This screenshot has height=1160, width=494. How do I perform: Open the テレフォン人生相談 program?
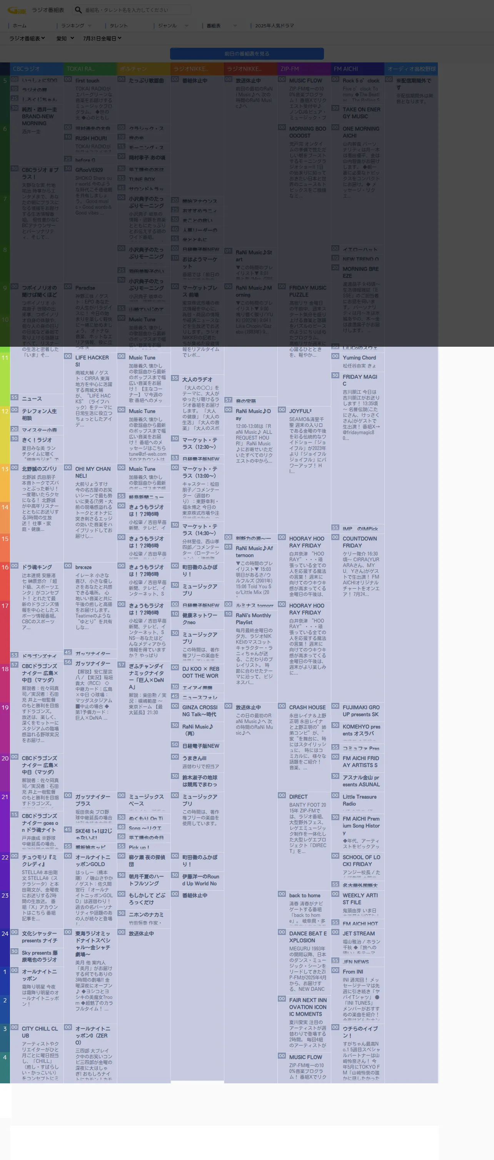pyautogui.click(x=39, y=414)
